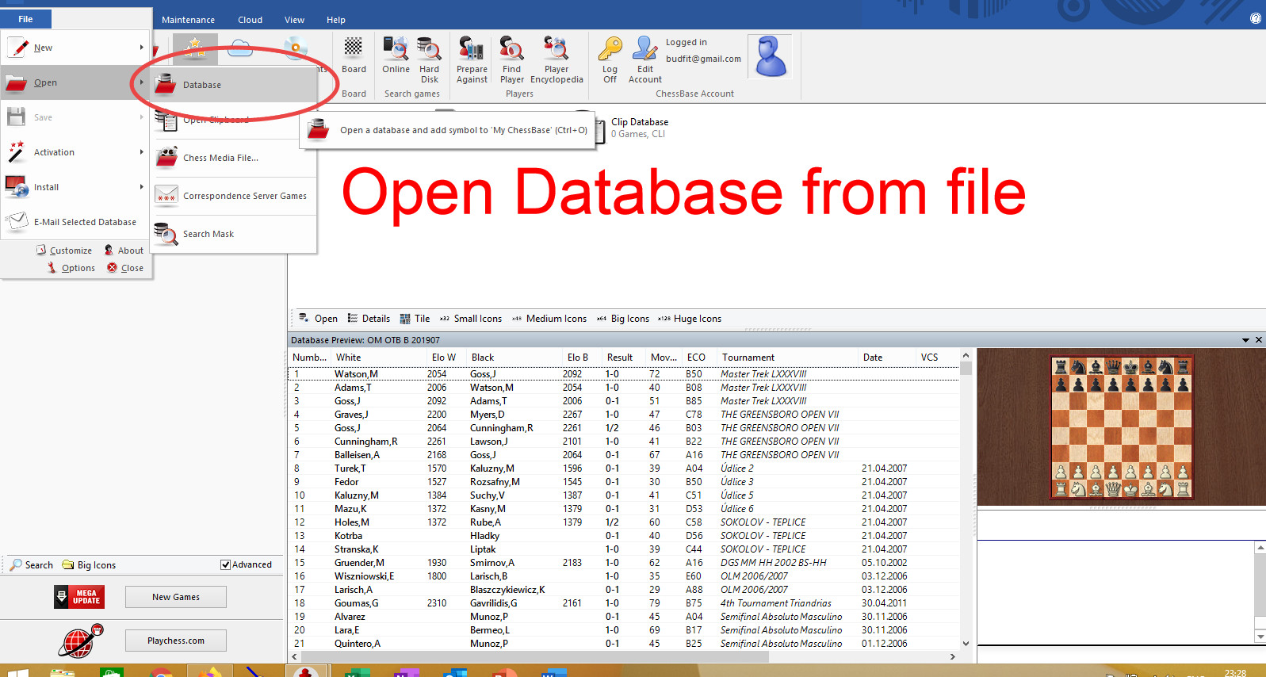This screenshot has width=1266, height=677.
Task: Switch to the View ribbon tab
Action: click(x=294, y=20)
